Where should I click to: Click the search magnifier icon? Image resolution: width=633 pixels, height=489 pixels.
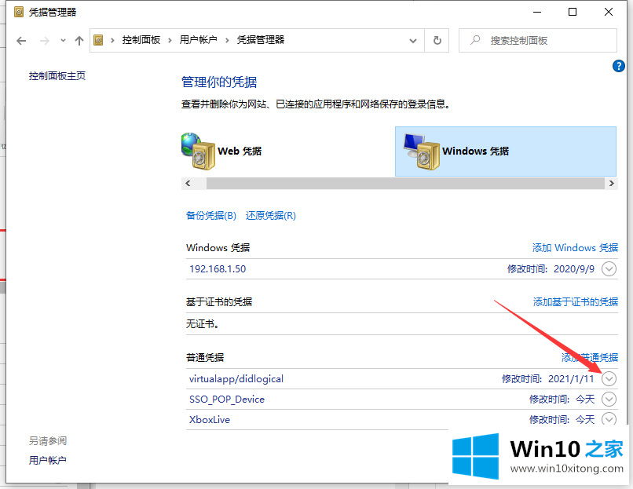[x=475, y=40]
